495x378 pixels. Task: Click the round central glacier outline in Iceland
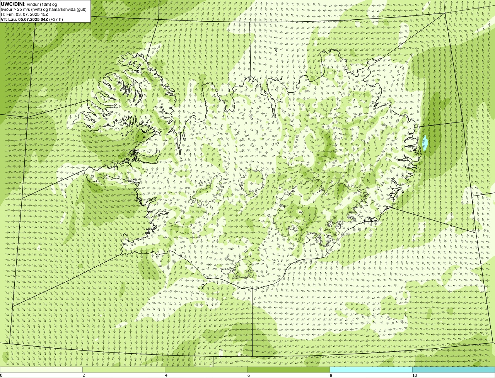pos(253,182)
